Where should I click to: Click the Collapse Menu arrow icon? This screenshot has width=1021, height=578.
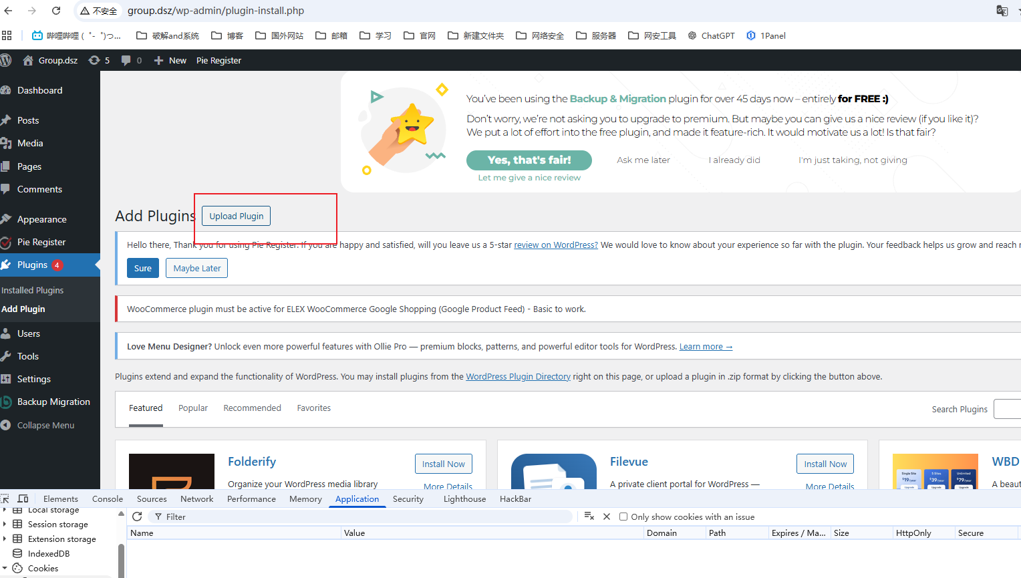coord(6,425)
